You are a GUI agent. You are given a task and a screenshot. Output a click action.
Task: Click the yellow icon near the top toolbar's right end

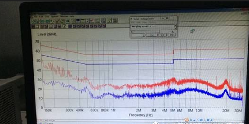coord(109,20)
